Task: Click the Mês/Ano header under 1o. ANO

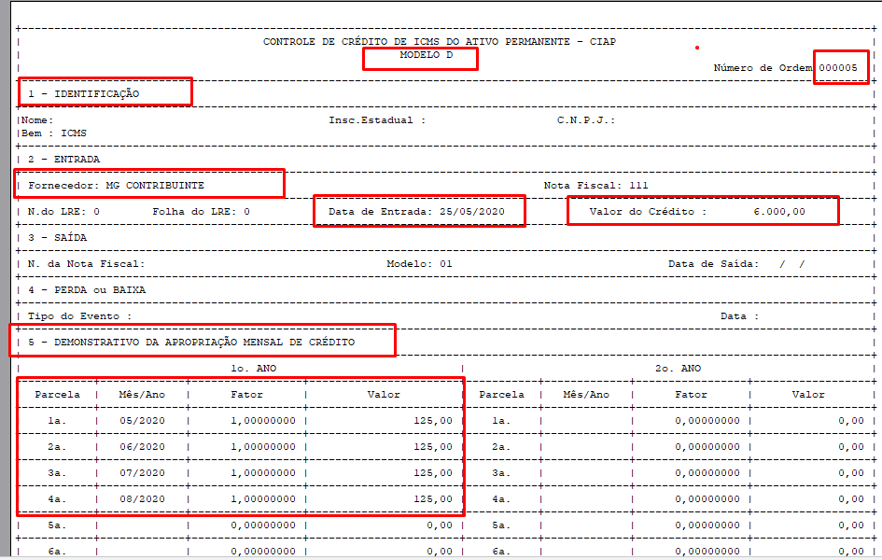Action: click(x=142, y=395)
